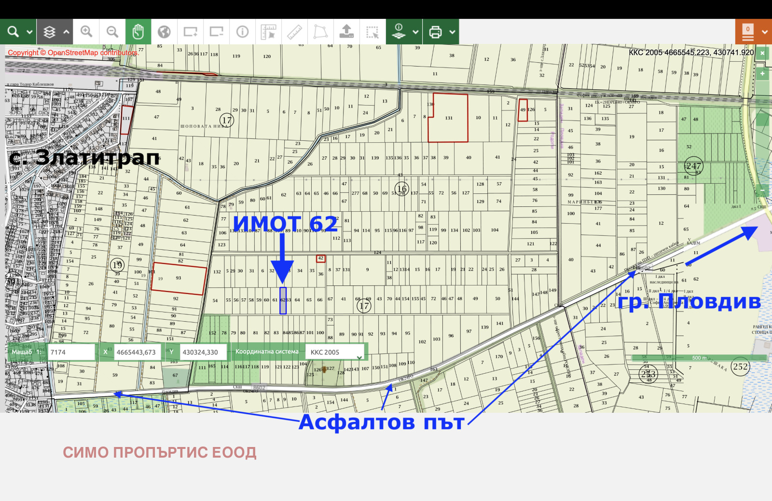Select the ruler distance measuring tool

[294, 32]
